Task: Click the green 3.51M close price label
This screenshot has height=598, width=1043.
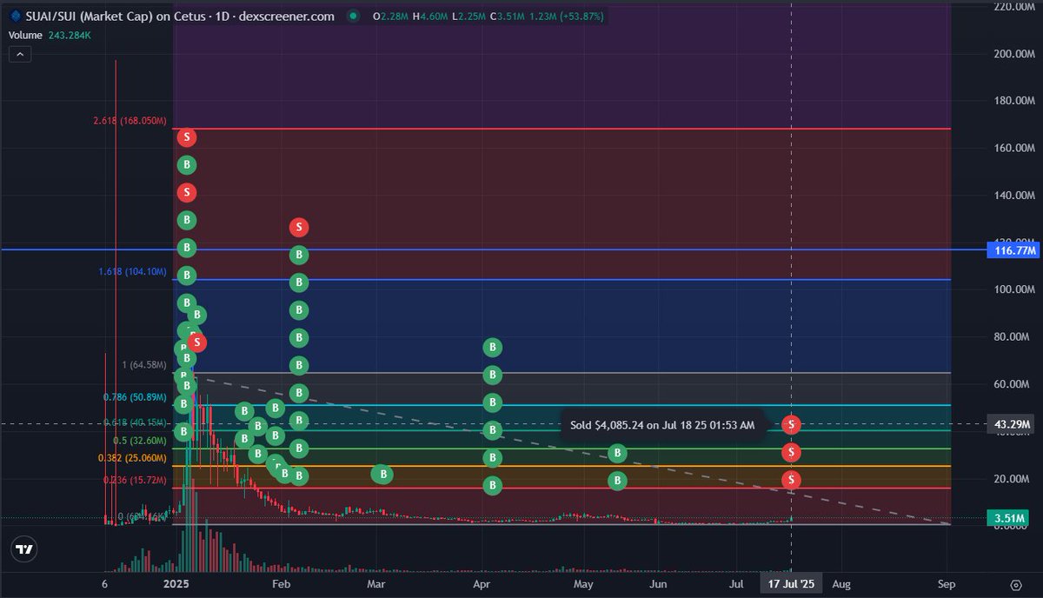Action: point(1008,517)
